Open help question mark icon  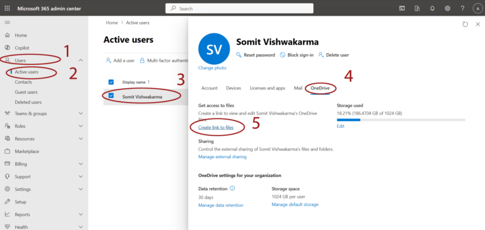coord(462,8)
